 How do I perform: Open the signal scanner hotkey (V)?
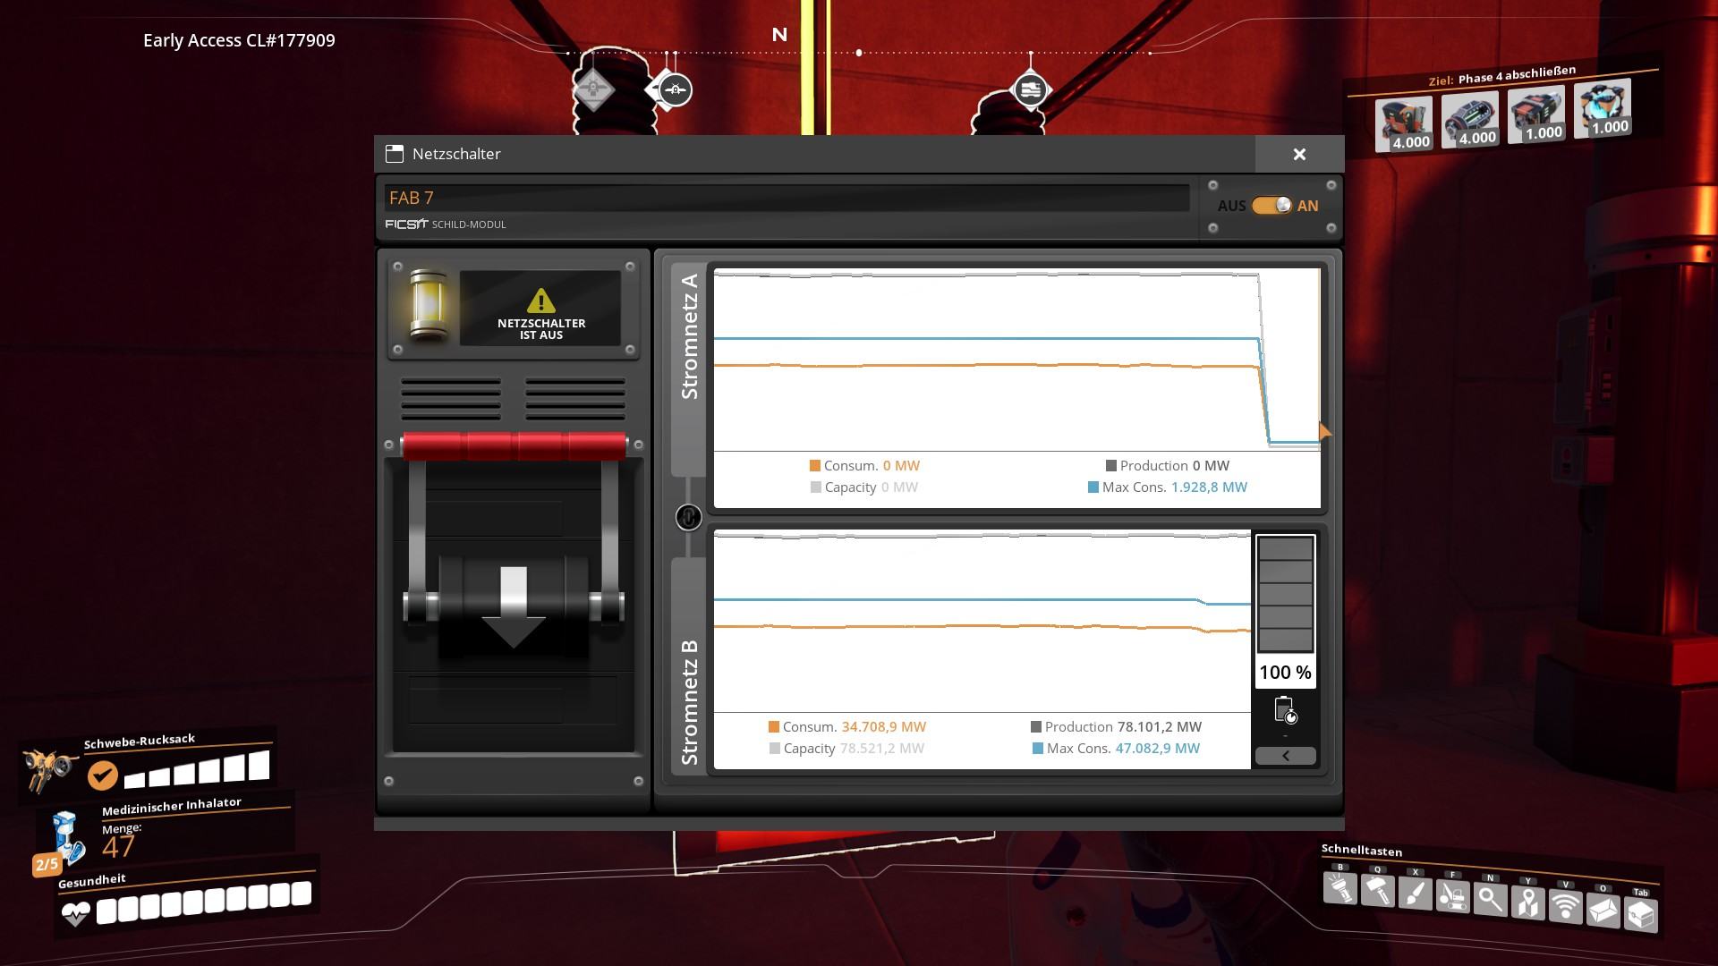pyautogui.click(x=1565, y=906)
